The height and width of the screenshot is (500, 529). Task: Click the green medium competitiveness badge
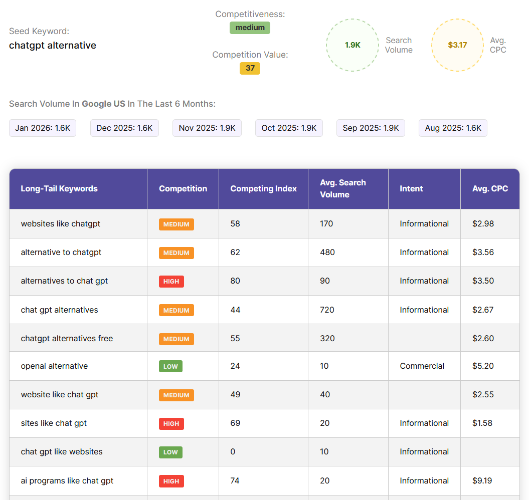coord(250,28)
